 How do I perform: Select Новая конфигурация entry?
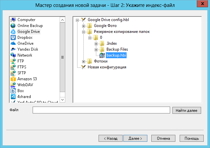click(x=107, y=67)
